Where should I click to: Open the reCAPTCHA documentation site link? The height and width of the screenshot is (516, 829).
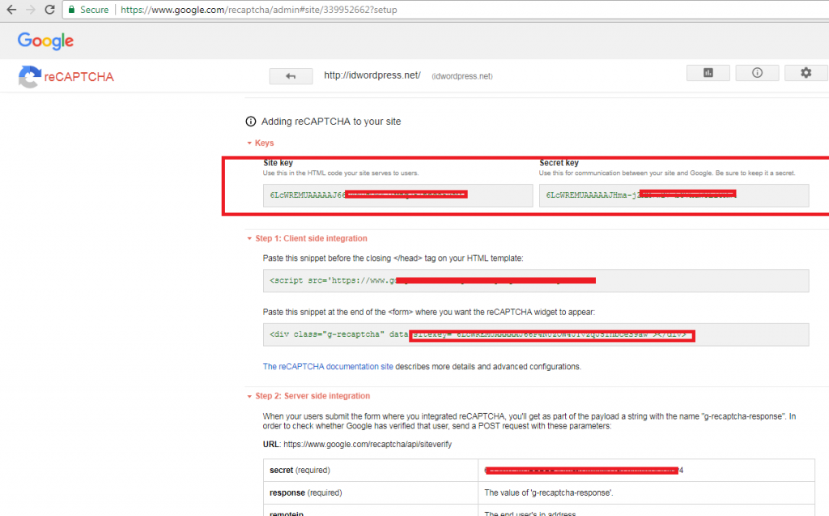tap(328, 367)
